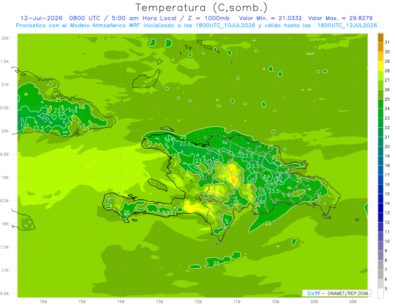This screenshot has width=396, height=306.
Task: Click the "18N" latitude axis label
Action: tap(5, 224)
